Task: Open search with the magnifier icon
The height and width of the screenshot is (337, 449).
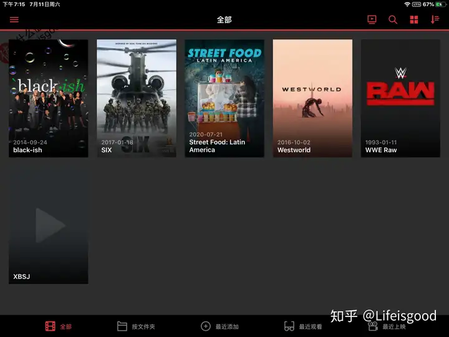Action: [x=393, y=19]
